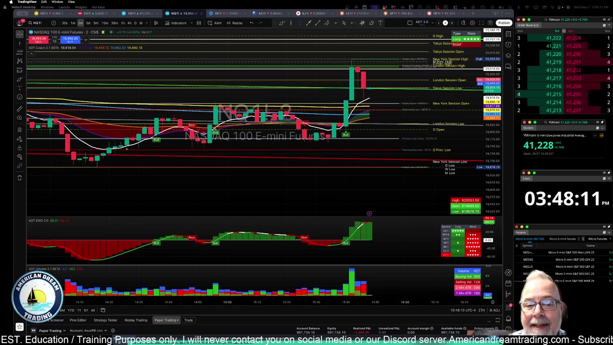Select the 5Y date range

point(86,310)
